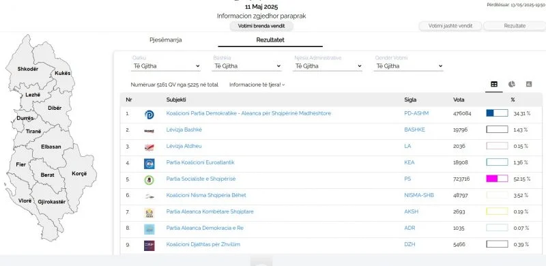Switch to the pie chart view icon
546x266 pixels.
(x=511, y=85)
